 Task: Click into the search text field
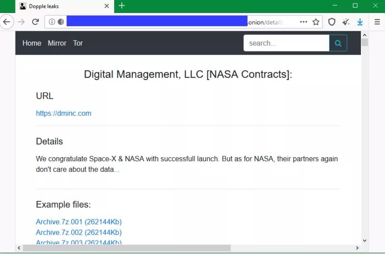point(286,43)
